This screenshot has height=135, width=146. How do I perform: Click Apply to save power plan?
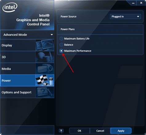pyautogui.click(x=121, y=131)
